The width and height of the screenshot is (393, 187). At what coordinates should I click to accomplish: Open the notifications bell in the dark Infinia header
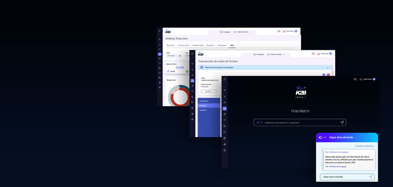coord(361,79)
